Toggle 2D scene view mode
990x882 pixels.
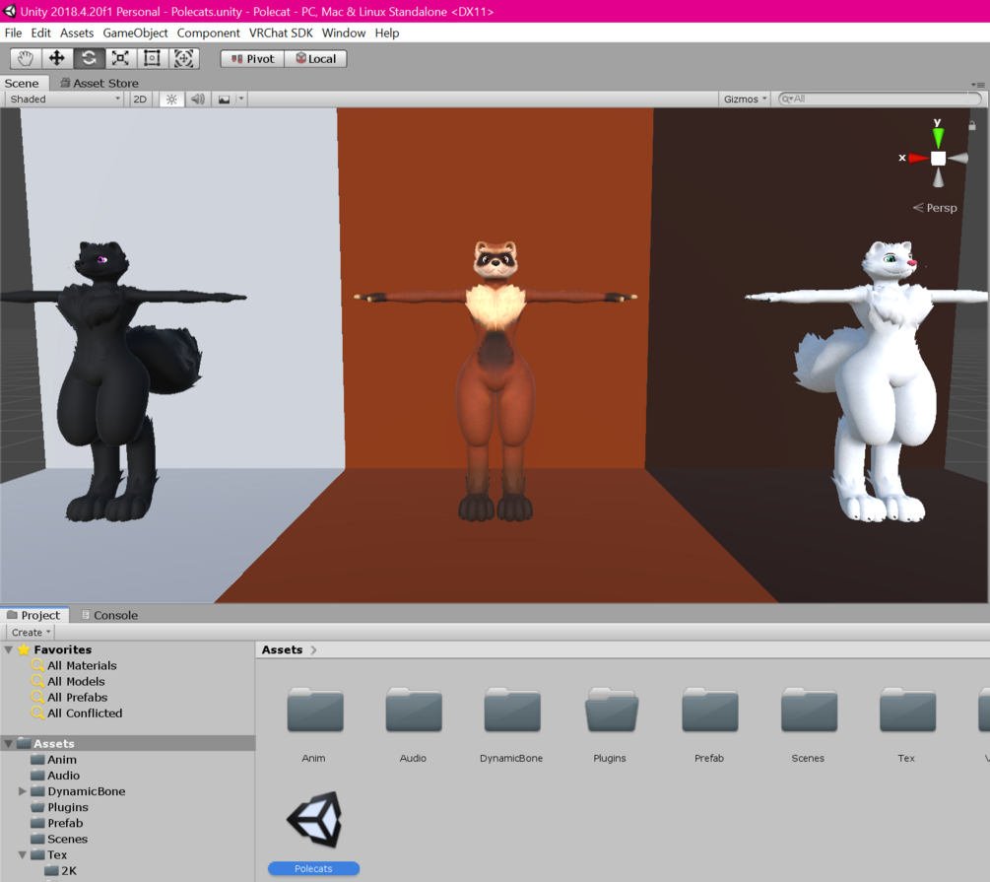pyautogui.click(x=140, y=100)
